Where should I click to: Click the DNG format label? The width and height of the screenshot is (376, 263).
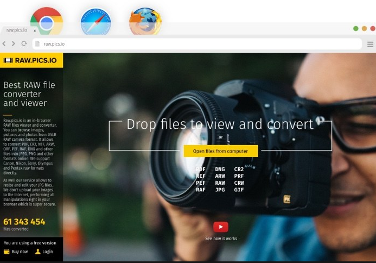[x=220, y=169]
